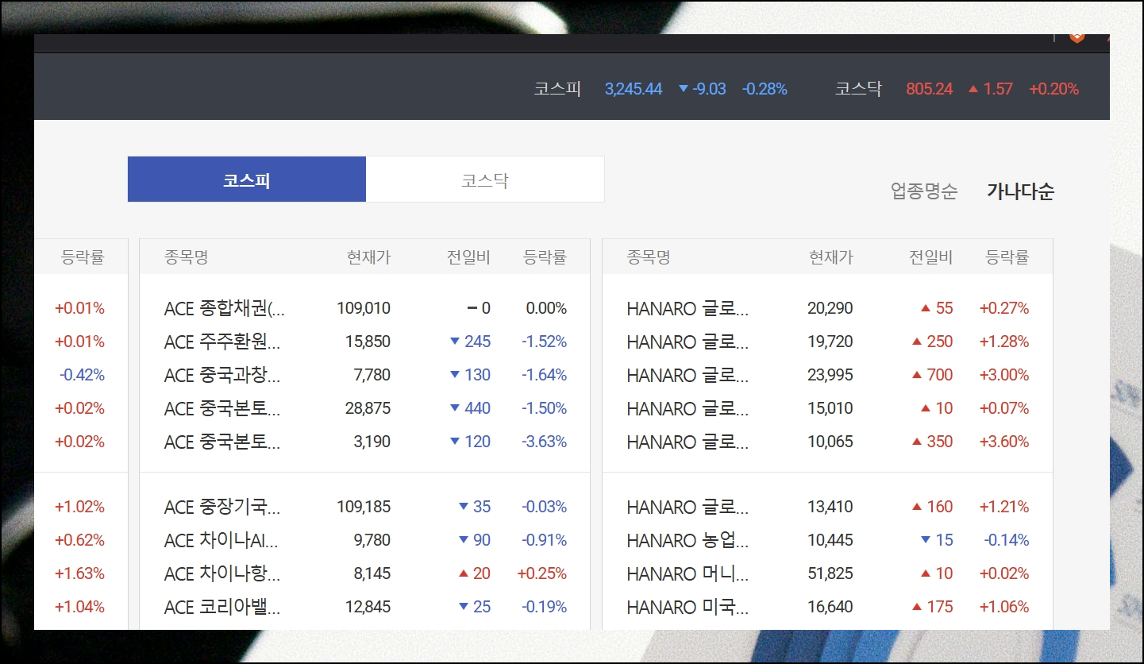The width and height of the screenshot is (1144, 664).
Task: Click the 코스피 index value 3,245.44
Action: (634, 89)
